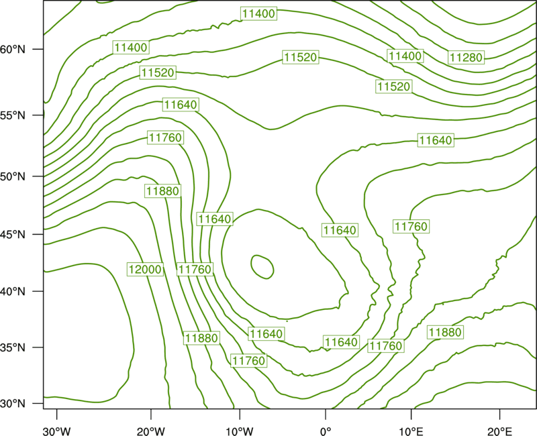This screenshot has height=436, width=537.
Task: Click the 30°N latitude axis label
Action: (13, 404)
